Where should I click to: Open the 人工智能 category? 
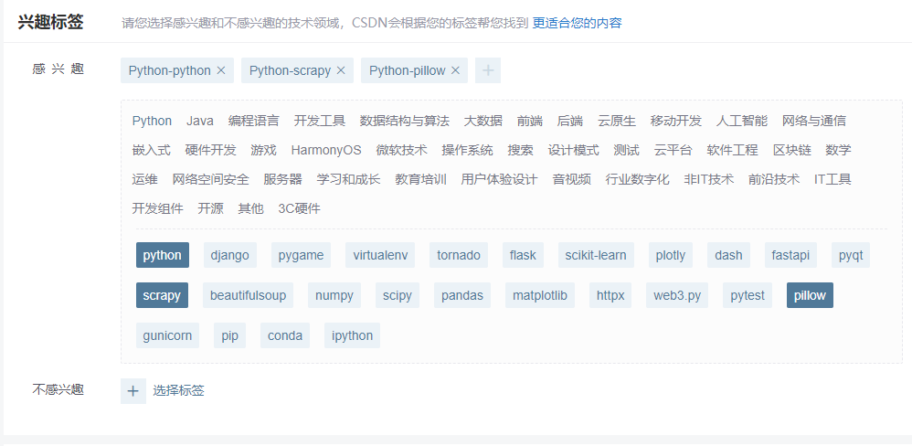742,121
